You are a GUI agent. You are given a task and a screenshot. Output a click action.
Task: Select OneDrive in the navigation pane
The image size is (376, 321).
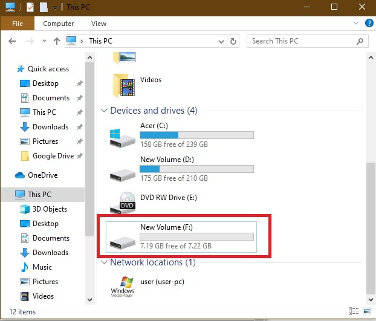pyautogui.click(x=42, y=175)
